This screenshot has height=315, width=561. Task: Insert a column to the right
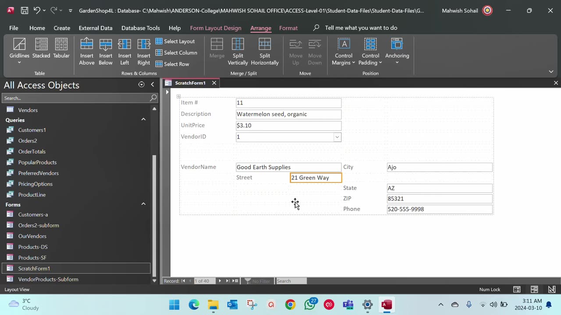144,52
